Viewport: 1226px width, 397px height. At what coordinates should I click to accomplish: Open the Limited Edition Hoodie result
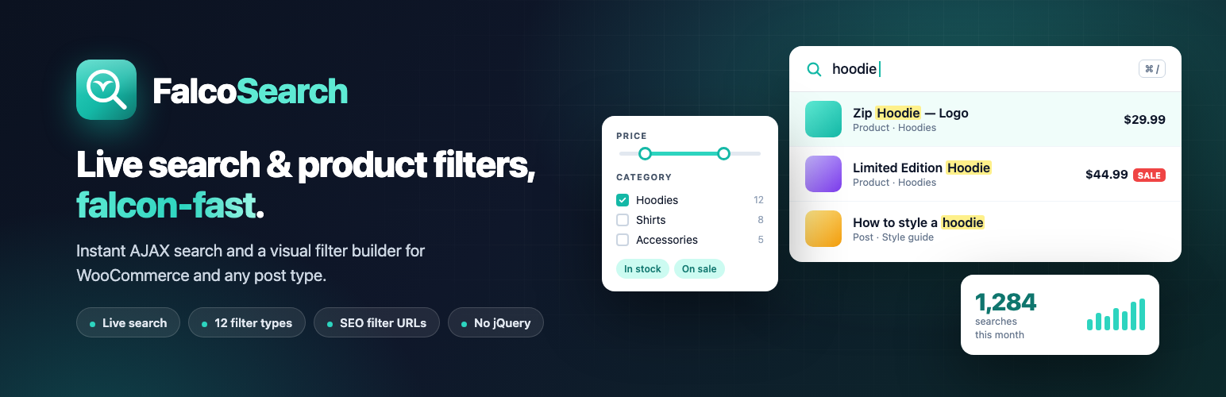tap(985, 174)
